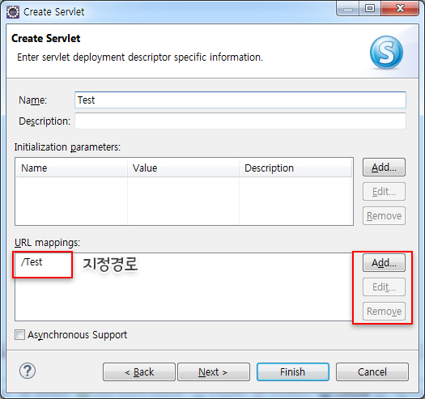Add an initialization parameter

pos(384,168)
